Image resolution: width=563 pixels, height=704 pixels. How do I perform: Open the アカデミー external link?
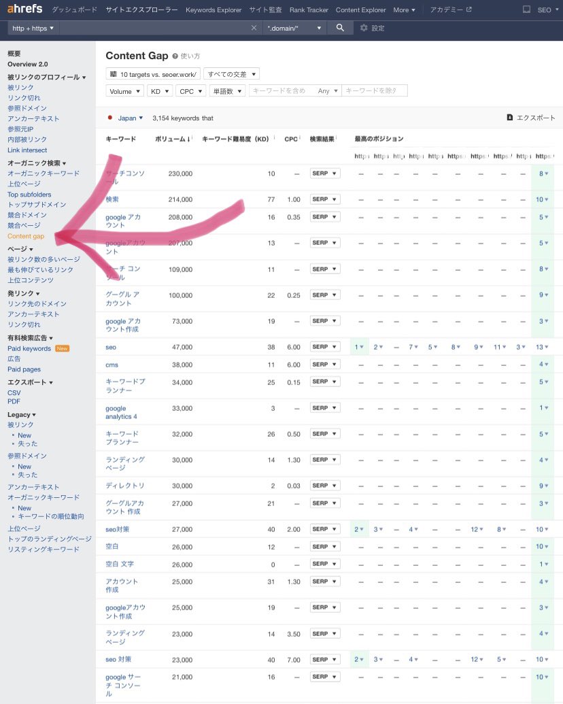[x=451, y=10]
